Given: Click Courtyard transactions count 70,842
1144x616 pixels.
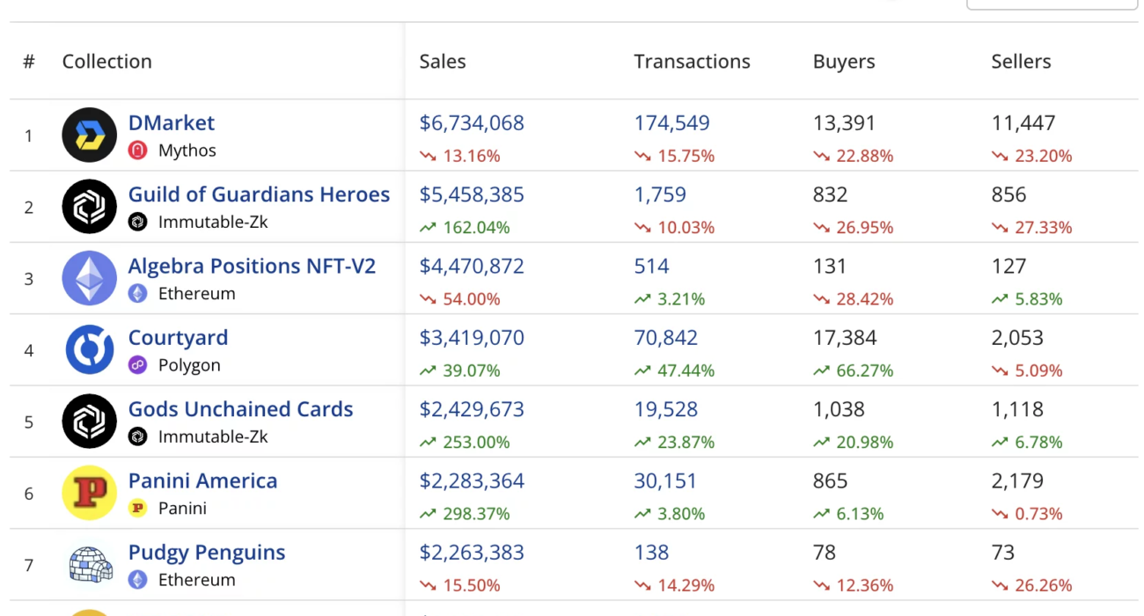Looking at the screenshot, I should point(666,338).
